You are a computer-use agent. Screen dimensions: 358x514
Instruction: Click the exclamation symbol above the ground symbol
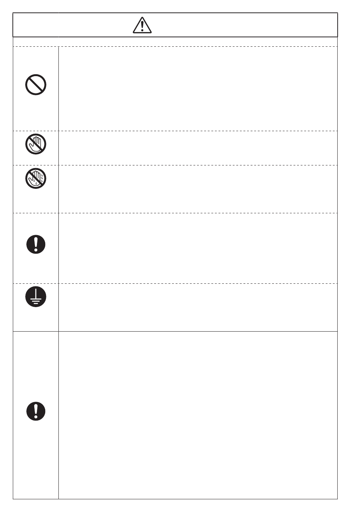point(36,244)
